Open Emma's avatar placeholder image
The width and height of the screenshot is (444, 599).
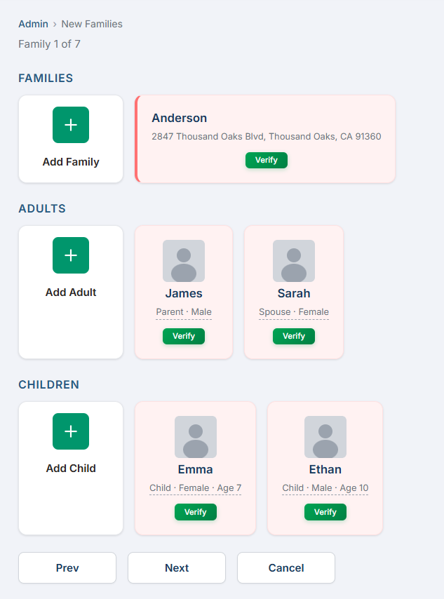click(195, 436)
